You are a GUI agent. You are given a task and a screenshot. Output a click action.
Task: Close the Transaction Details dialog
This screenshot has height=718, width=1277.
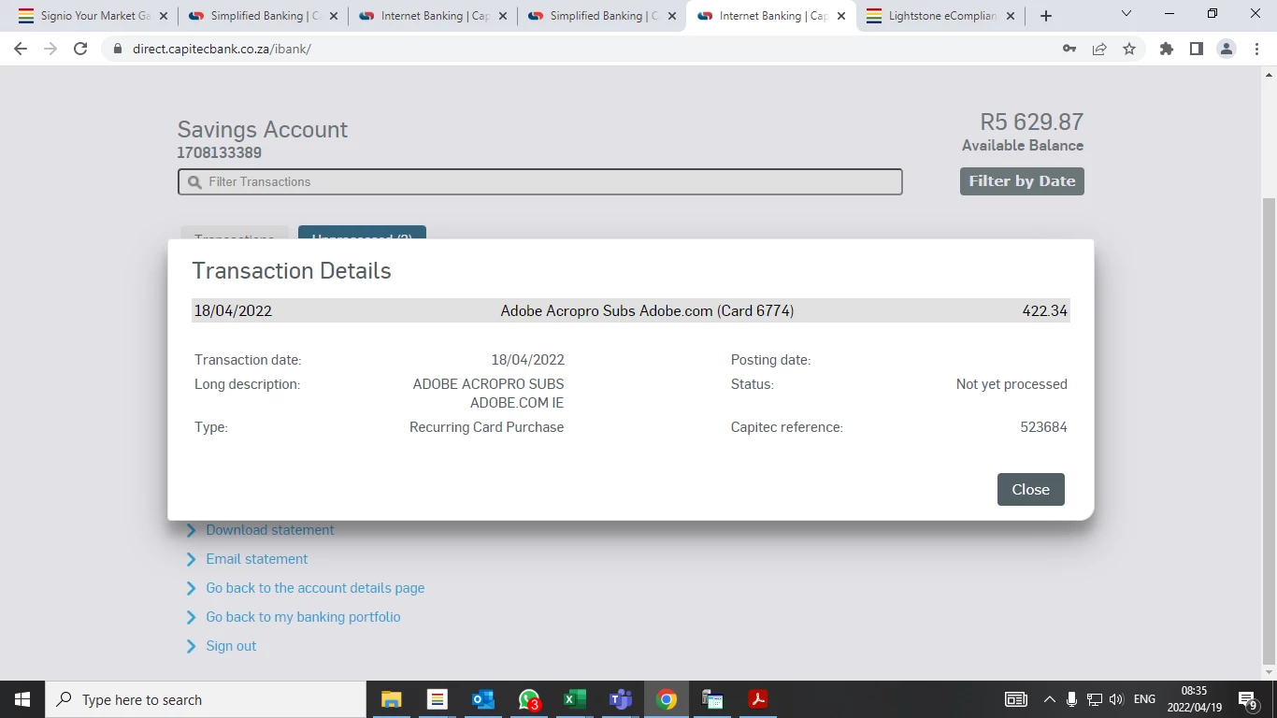pyautogui.click(x=1030, y=489)
